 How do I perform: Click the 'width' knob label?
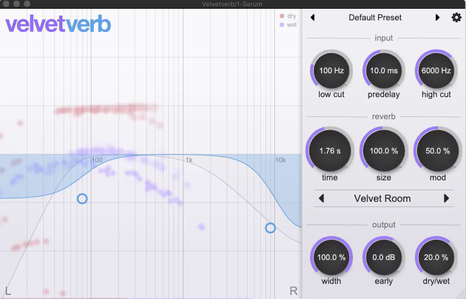[331, 281]
